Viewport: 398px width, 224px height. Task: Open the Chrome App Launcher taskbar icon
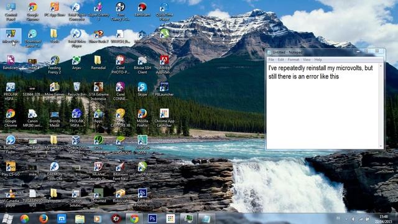tap(170, 218)
